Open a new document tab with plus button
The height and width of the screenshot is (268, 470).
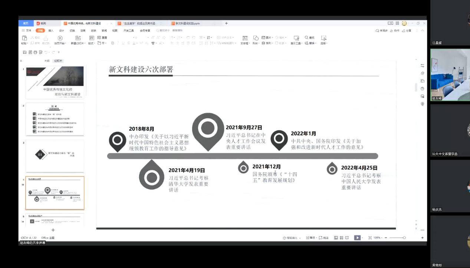[226, 23]
